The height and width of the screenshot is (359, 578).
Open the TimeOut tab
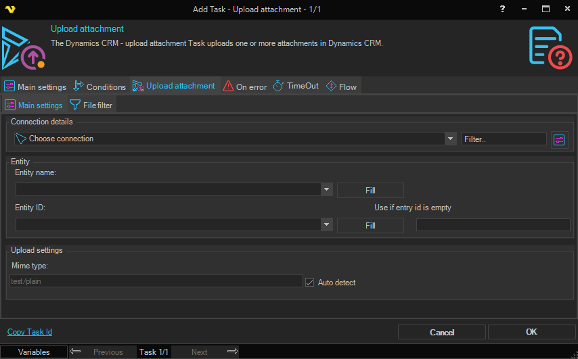pos(296,86)
